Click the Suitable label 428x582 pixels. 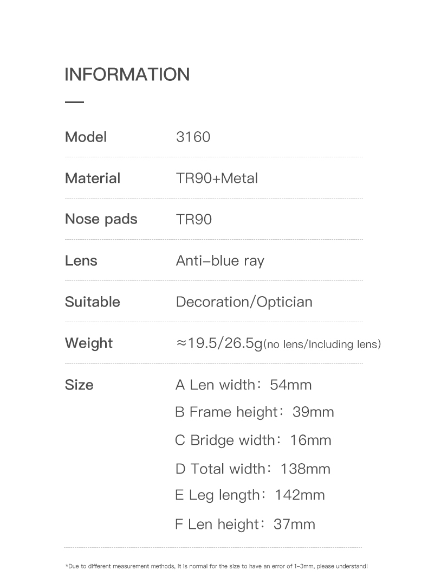coord(93,302)
